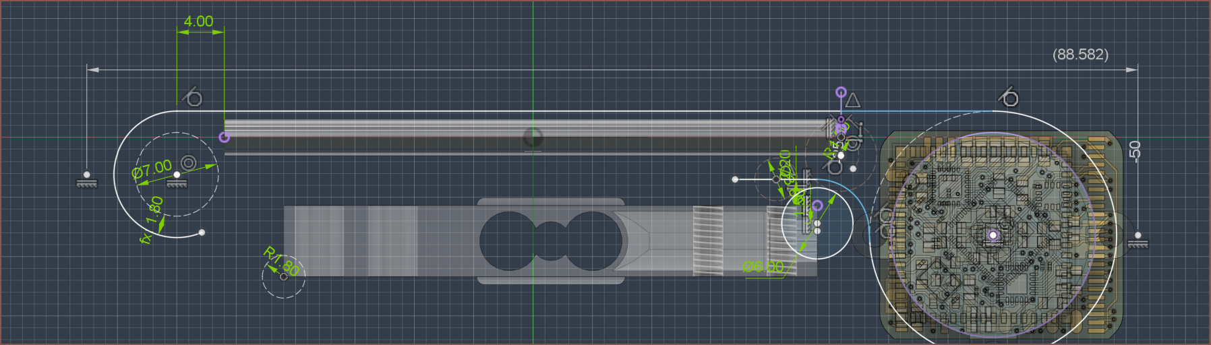This screenshot has width=1211, height=345.
Task: Click the fx parameter symbol beside 1.80 dimension
Action: pos(145,237)
